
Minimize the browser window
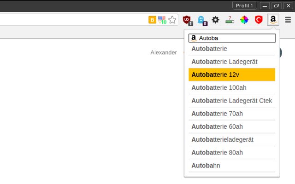coord(265,6)
